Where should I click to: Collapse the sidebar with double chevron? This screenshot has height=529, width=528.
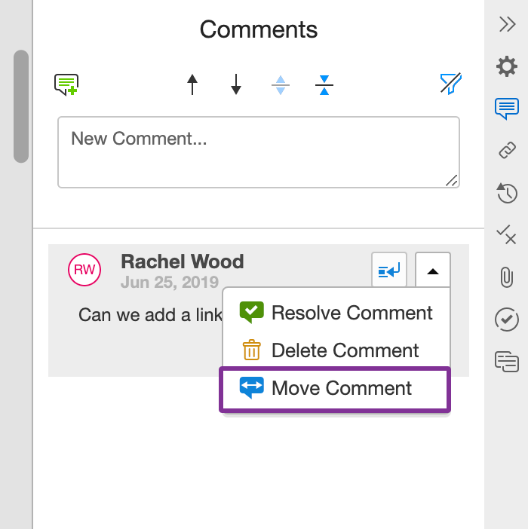pos(507,24)
